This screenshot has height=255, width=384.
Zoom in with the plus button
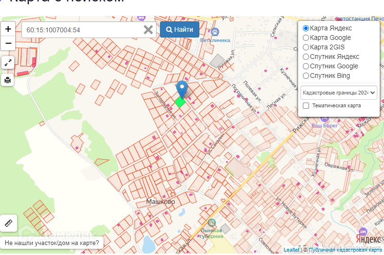8,29
